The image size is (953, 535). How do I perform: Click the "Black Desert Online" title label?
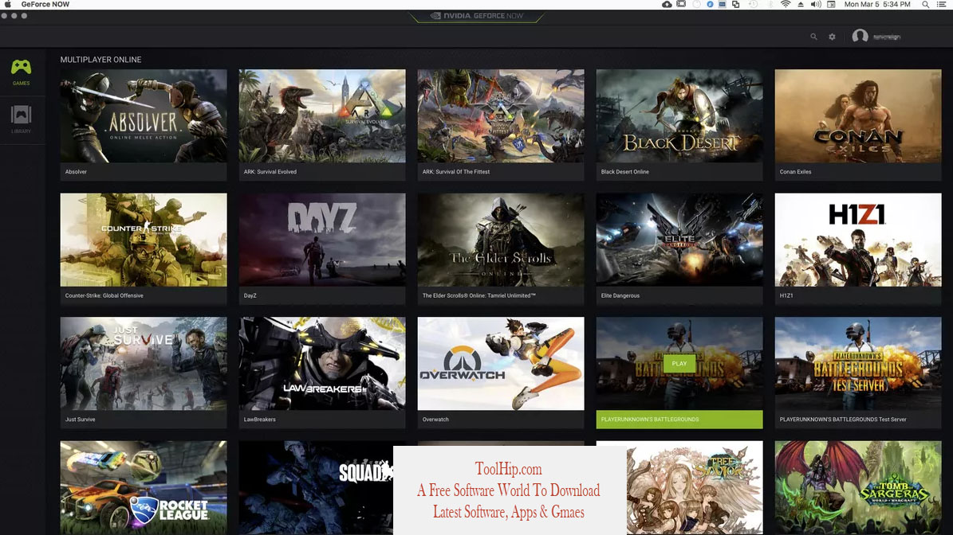click(x=624, y=172)
